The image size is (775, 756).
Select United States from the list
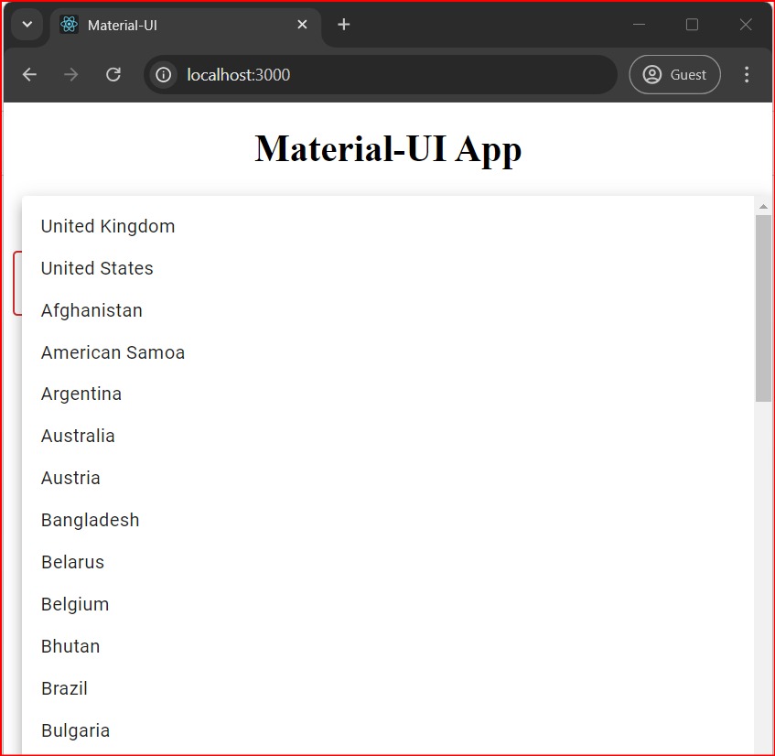[97, 268]
